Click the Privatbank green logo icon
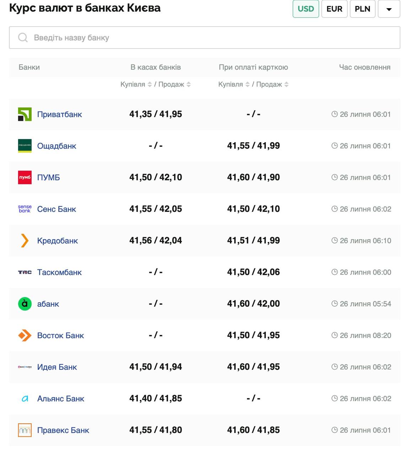The height and width of the screenshot is (455, 408). point(25,114)
